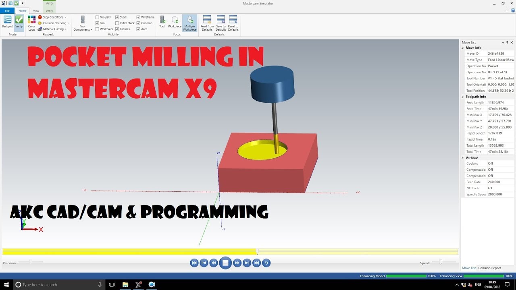The height and width of the screenshot is (290, 516).
Task: Collapse the Verbose section
Action: (x=463, y=158)
